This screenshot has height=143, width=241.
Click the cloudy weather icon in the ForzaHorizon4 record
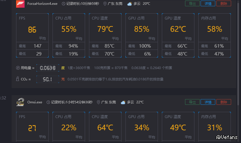tap(130, 4)
